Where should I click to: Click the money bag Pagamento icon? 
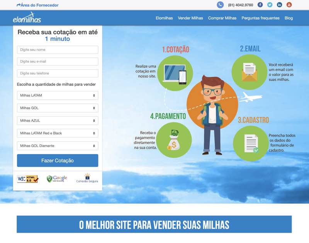(174, 140)
